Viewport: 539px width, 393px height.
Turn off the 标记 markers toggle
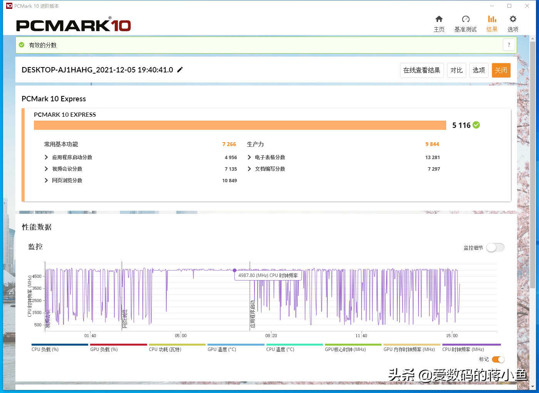[x=498, y=359]
